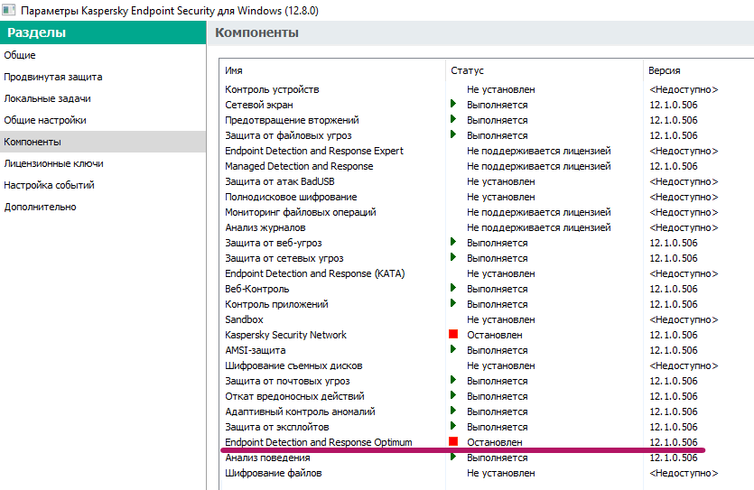The width and height of the screenshot is (754, 490).
Task: Select Защита от сетевых угроз name
Action: click(x=284, y=258)
